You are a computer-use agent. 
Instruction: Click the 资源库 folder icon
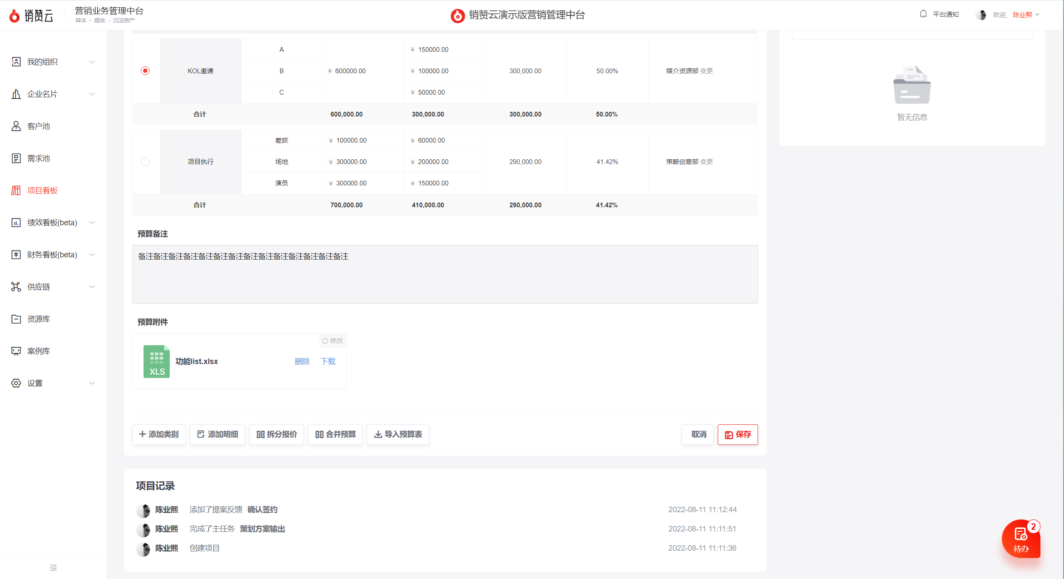tap(16, 319)
